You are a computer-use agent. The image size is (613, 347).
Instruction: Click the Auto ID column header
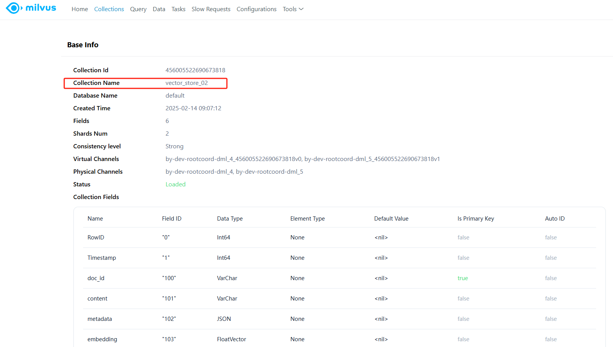[x=555, y=219]
